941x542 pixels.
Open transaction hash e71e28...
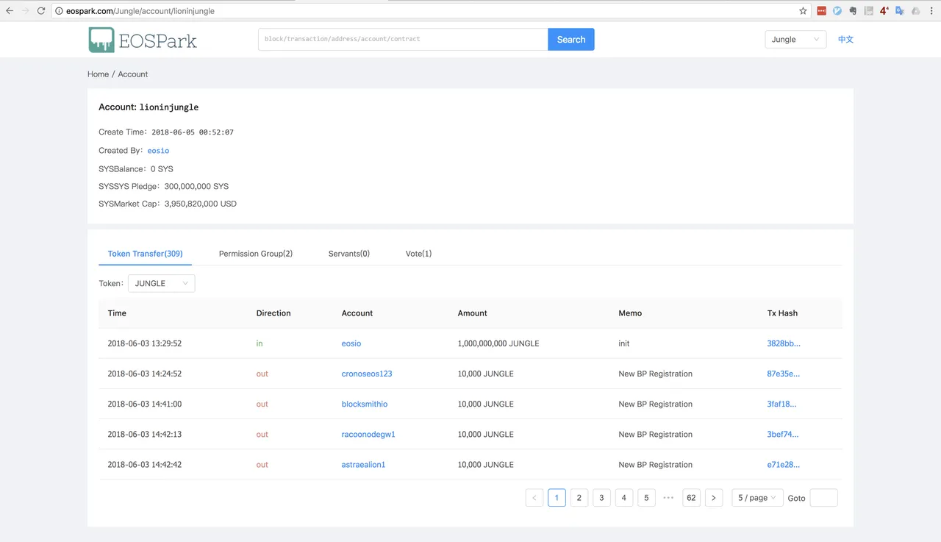point(783,465)
